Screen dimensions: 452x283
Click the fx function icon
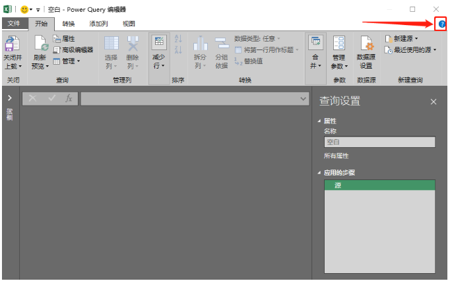69,98
